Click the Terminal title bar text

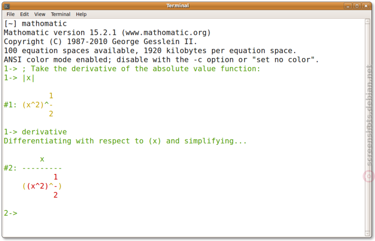tap(178, 6)
